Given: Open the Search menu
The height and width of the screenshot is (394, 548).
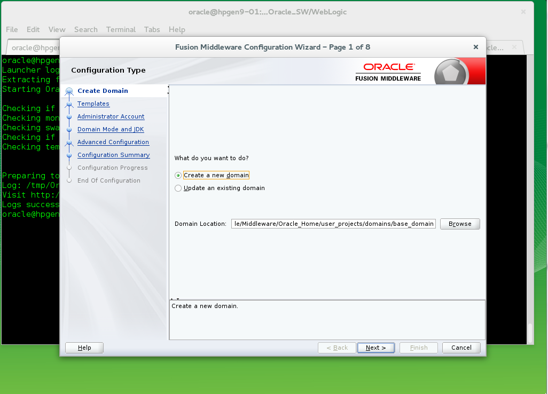Looking at the screenshot, I should click(x=85, y=29).
